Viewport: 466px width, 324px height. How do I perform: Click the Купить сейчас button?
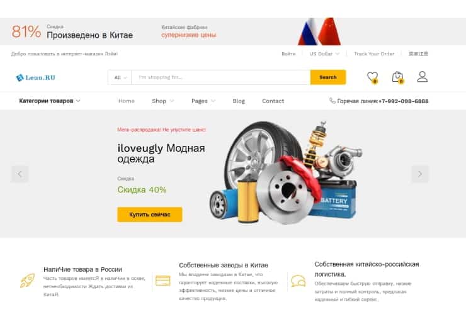pyautogui.click(x=150, y=215)
